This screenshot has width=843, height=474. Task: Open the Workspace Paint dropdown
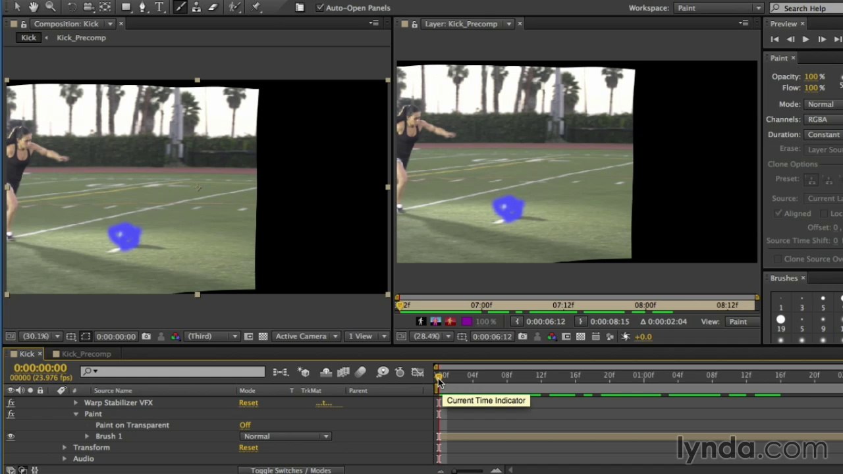coord(718,8)
